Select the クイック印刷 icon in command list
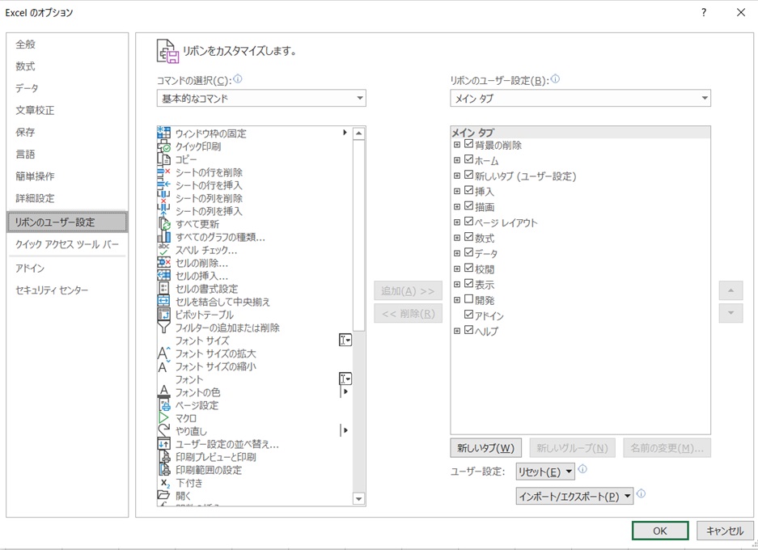 [x=164, y=146]
